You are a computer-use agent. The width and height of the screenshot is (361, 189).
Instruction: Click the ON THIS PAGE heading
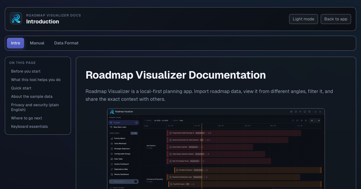click(23, 63)
